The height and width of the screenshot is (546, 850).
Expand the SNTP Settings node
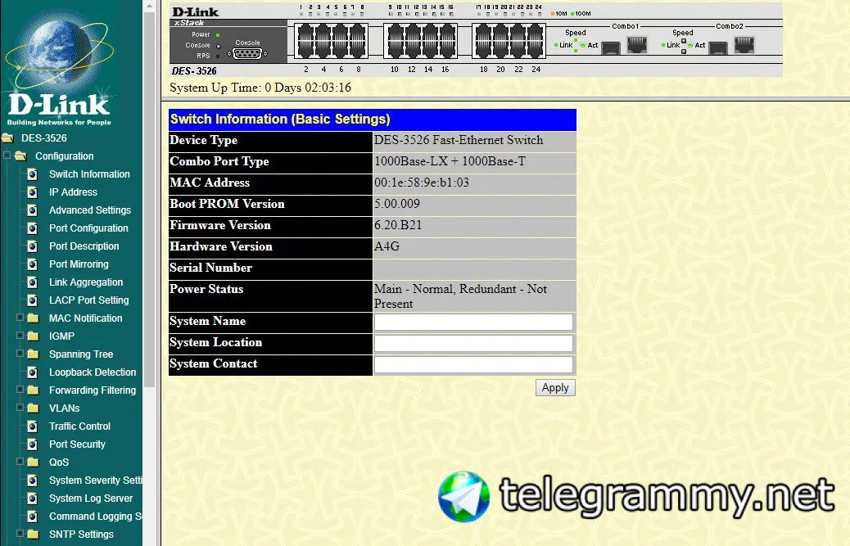tap(20, 534)
